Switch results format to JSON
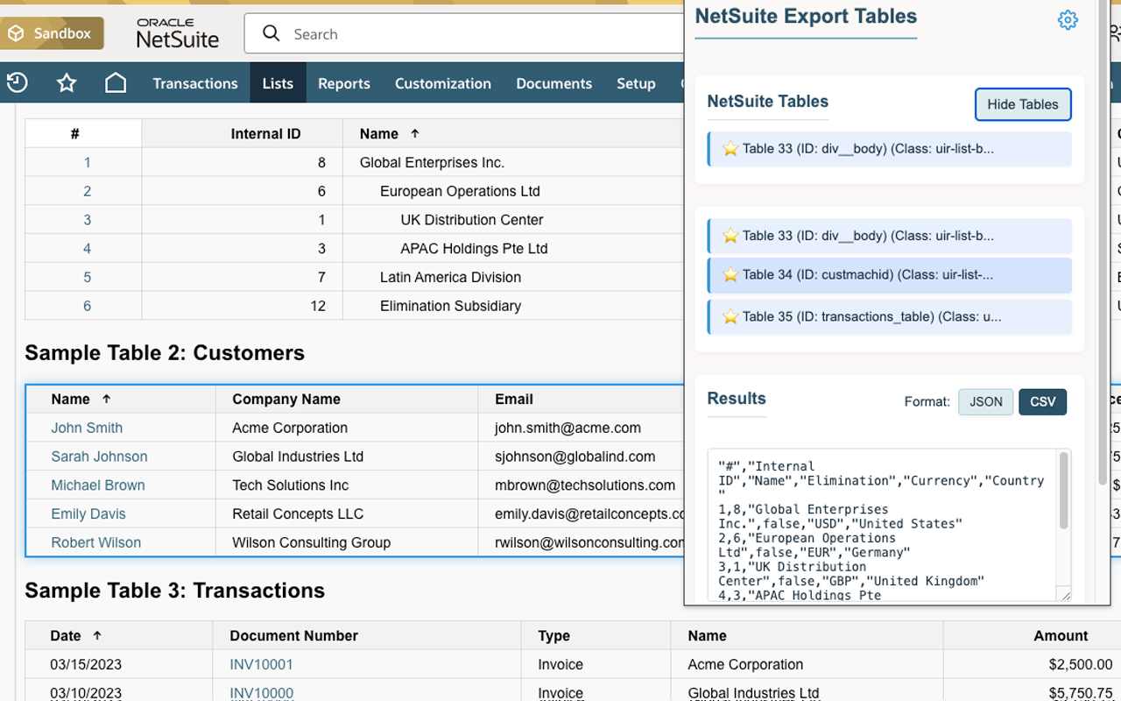The width and height of the screenshot is (1121, 701). point(986,401)
